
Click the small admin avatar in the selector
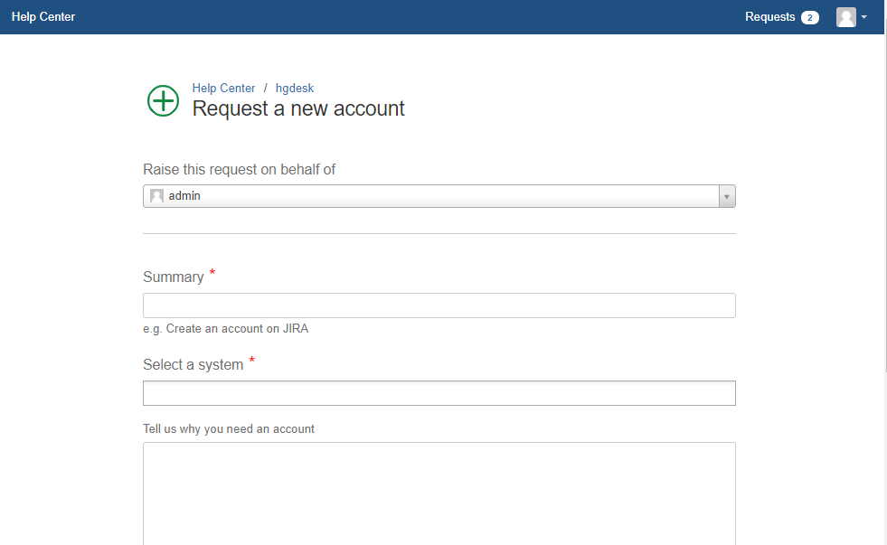pyautogui.click(x=156, y=195)
